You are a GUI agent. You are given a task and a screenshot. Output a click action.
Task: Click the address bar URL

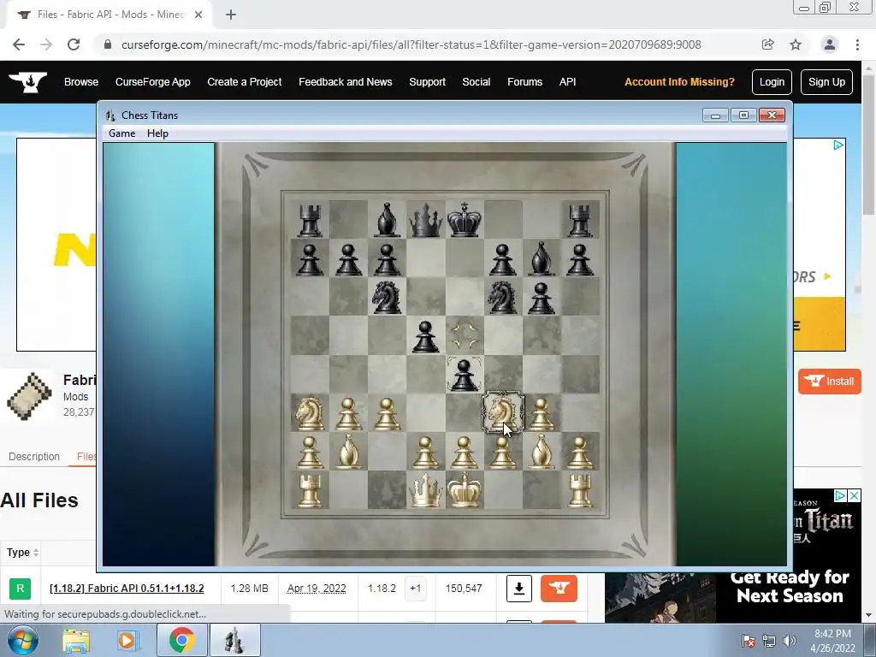click(411, 44)
